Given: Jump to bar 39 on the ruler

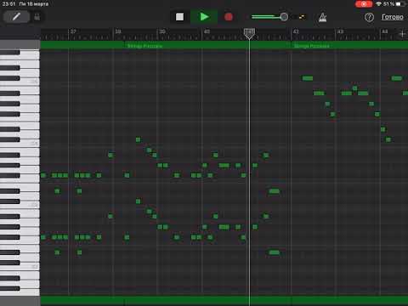Looking at the screenshot, I should pyautogui.click(x=162, y=31).
